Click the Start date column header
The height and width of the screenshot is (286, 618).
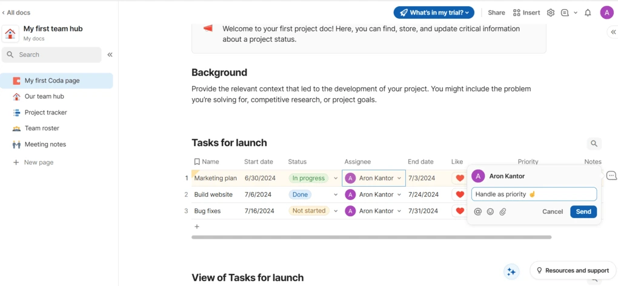(x=258, y=162)
